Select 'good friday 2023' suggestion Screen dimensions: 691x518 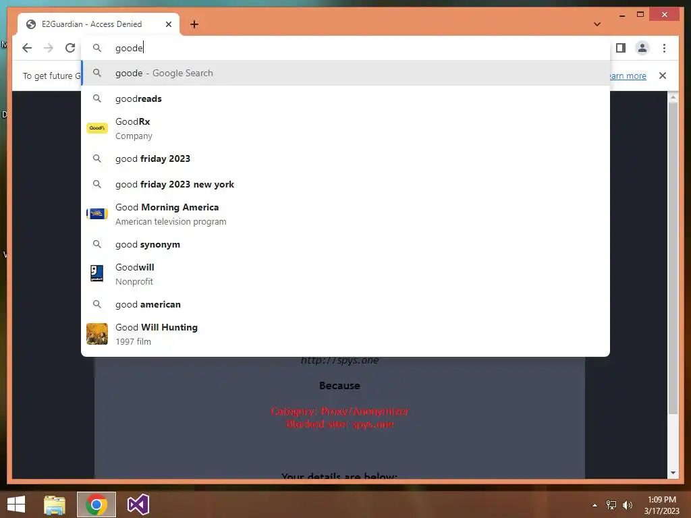coord(345,159)
